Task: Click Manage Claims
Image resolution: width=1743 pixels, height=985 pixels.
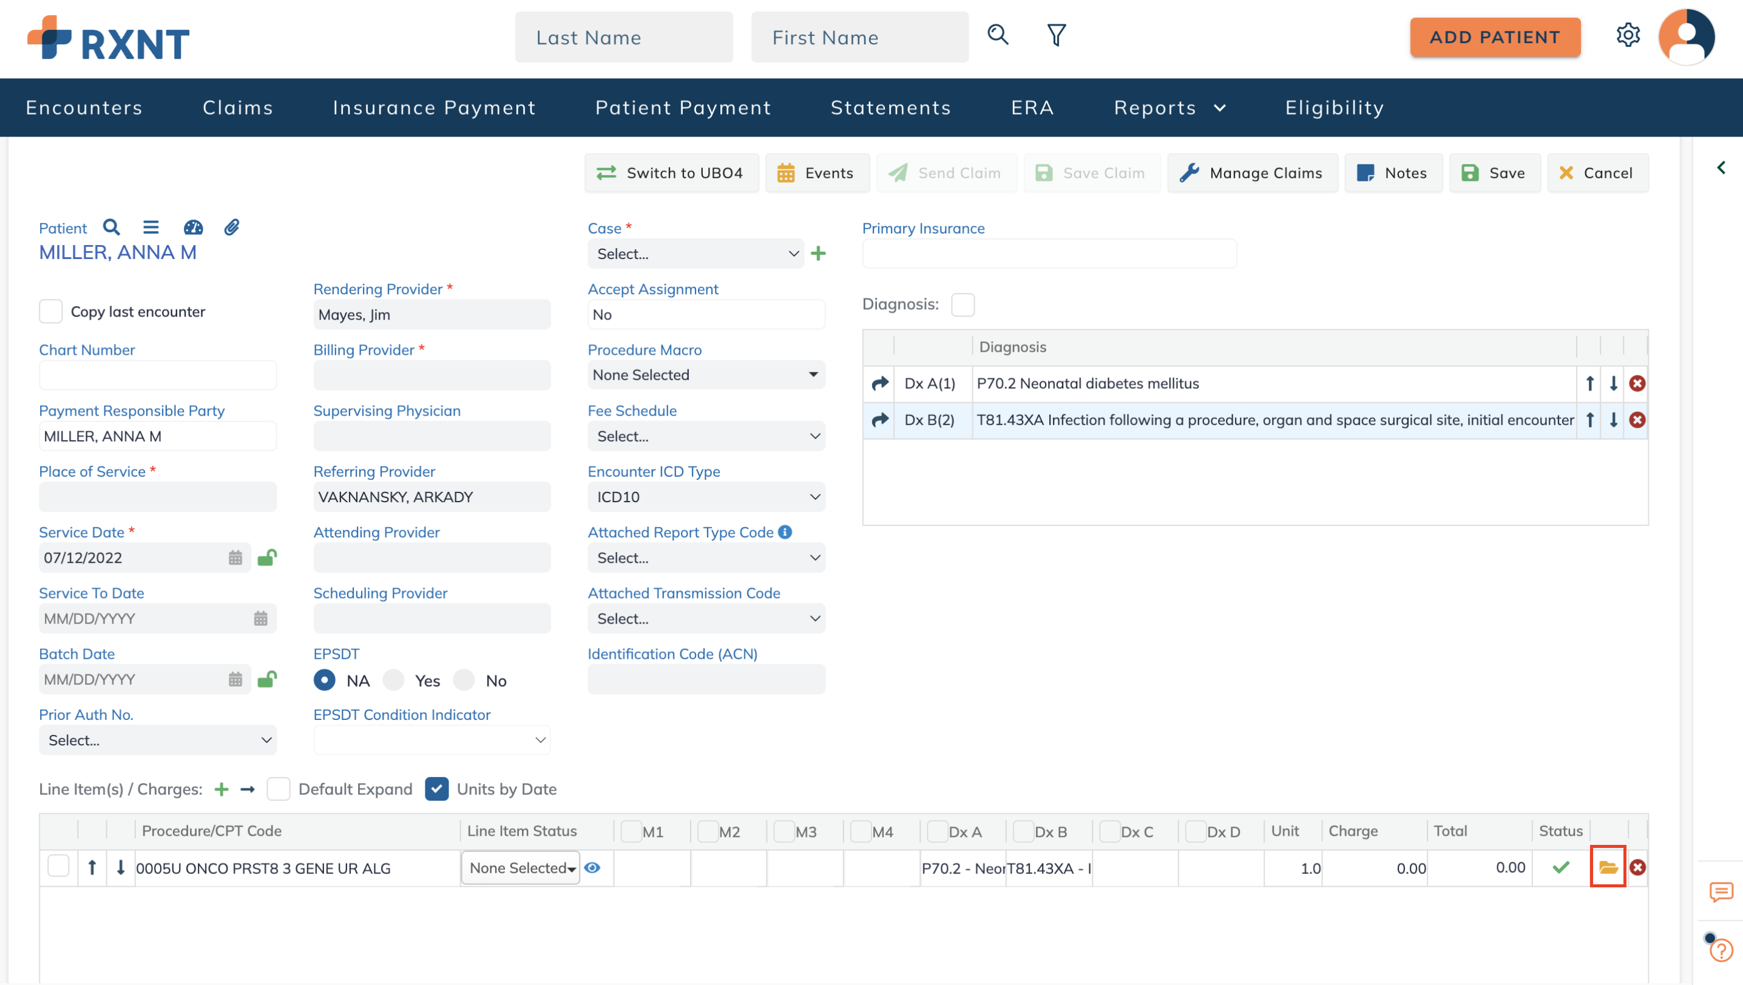Action: tap(1252, 173)
